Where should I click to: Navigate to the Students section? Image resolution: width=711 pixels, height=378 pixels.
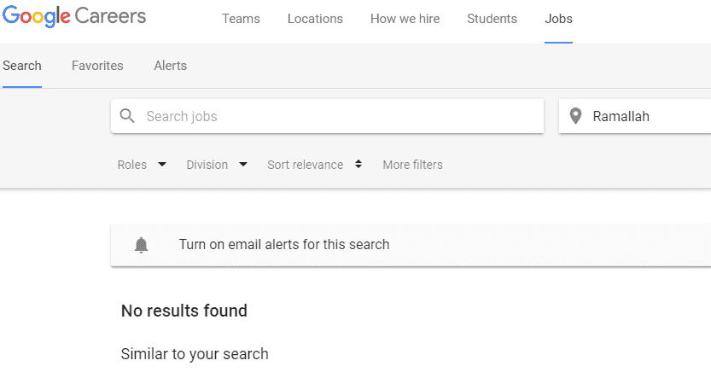coord(492,19)
